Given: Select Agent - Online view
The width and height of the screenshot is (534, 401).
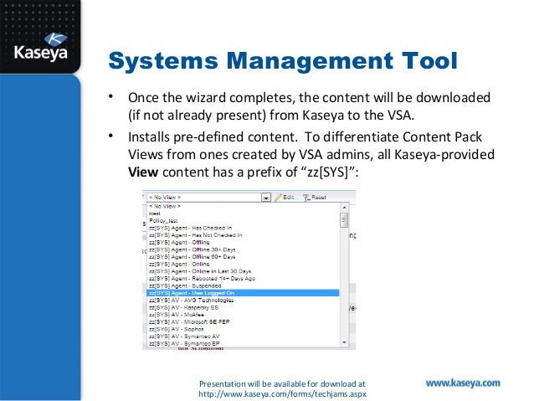Looking at the screenshot, I should pos(244,264).
